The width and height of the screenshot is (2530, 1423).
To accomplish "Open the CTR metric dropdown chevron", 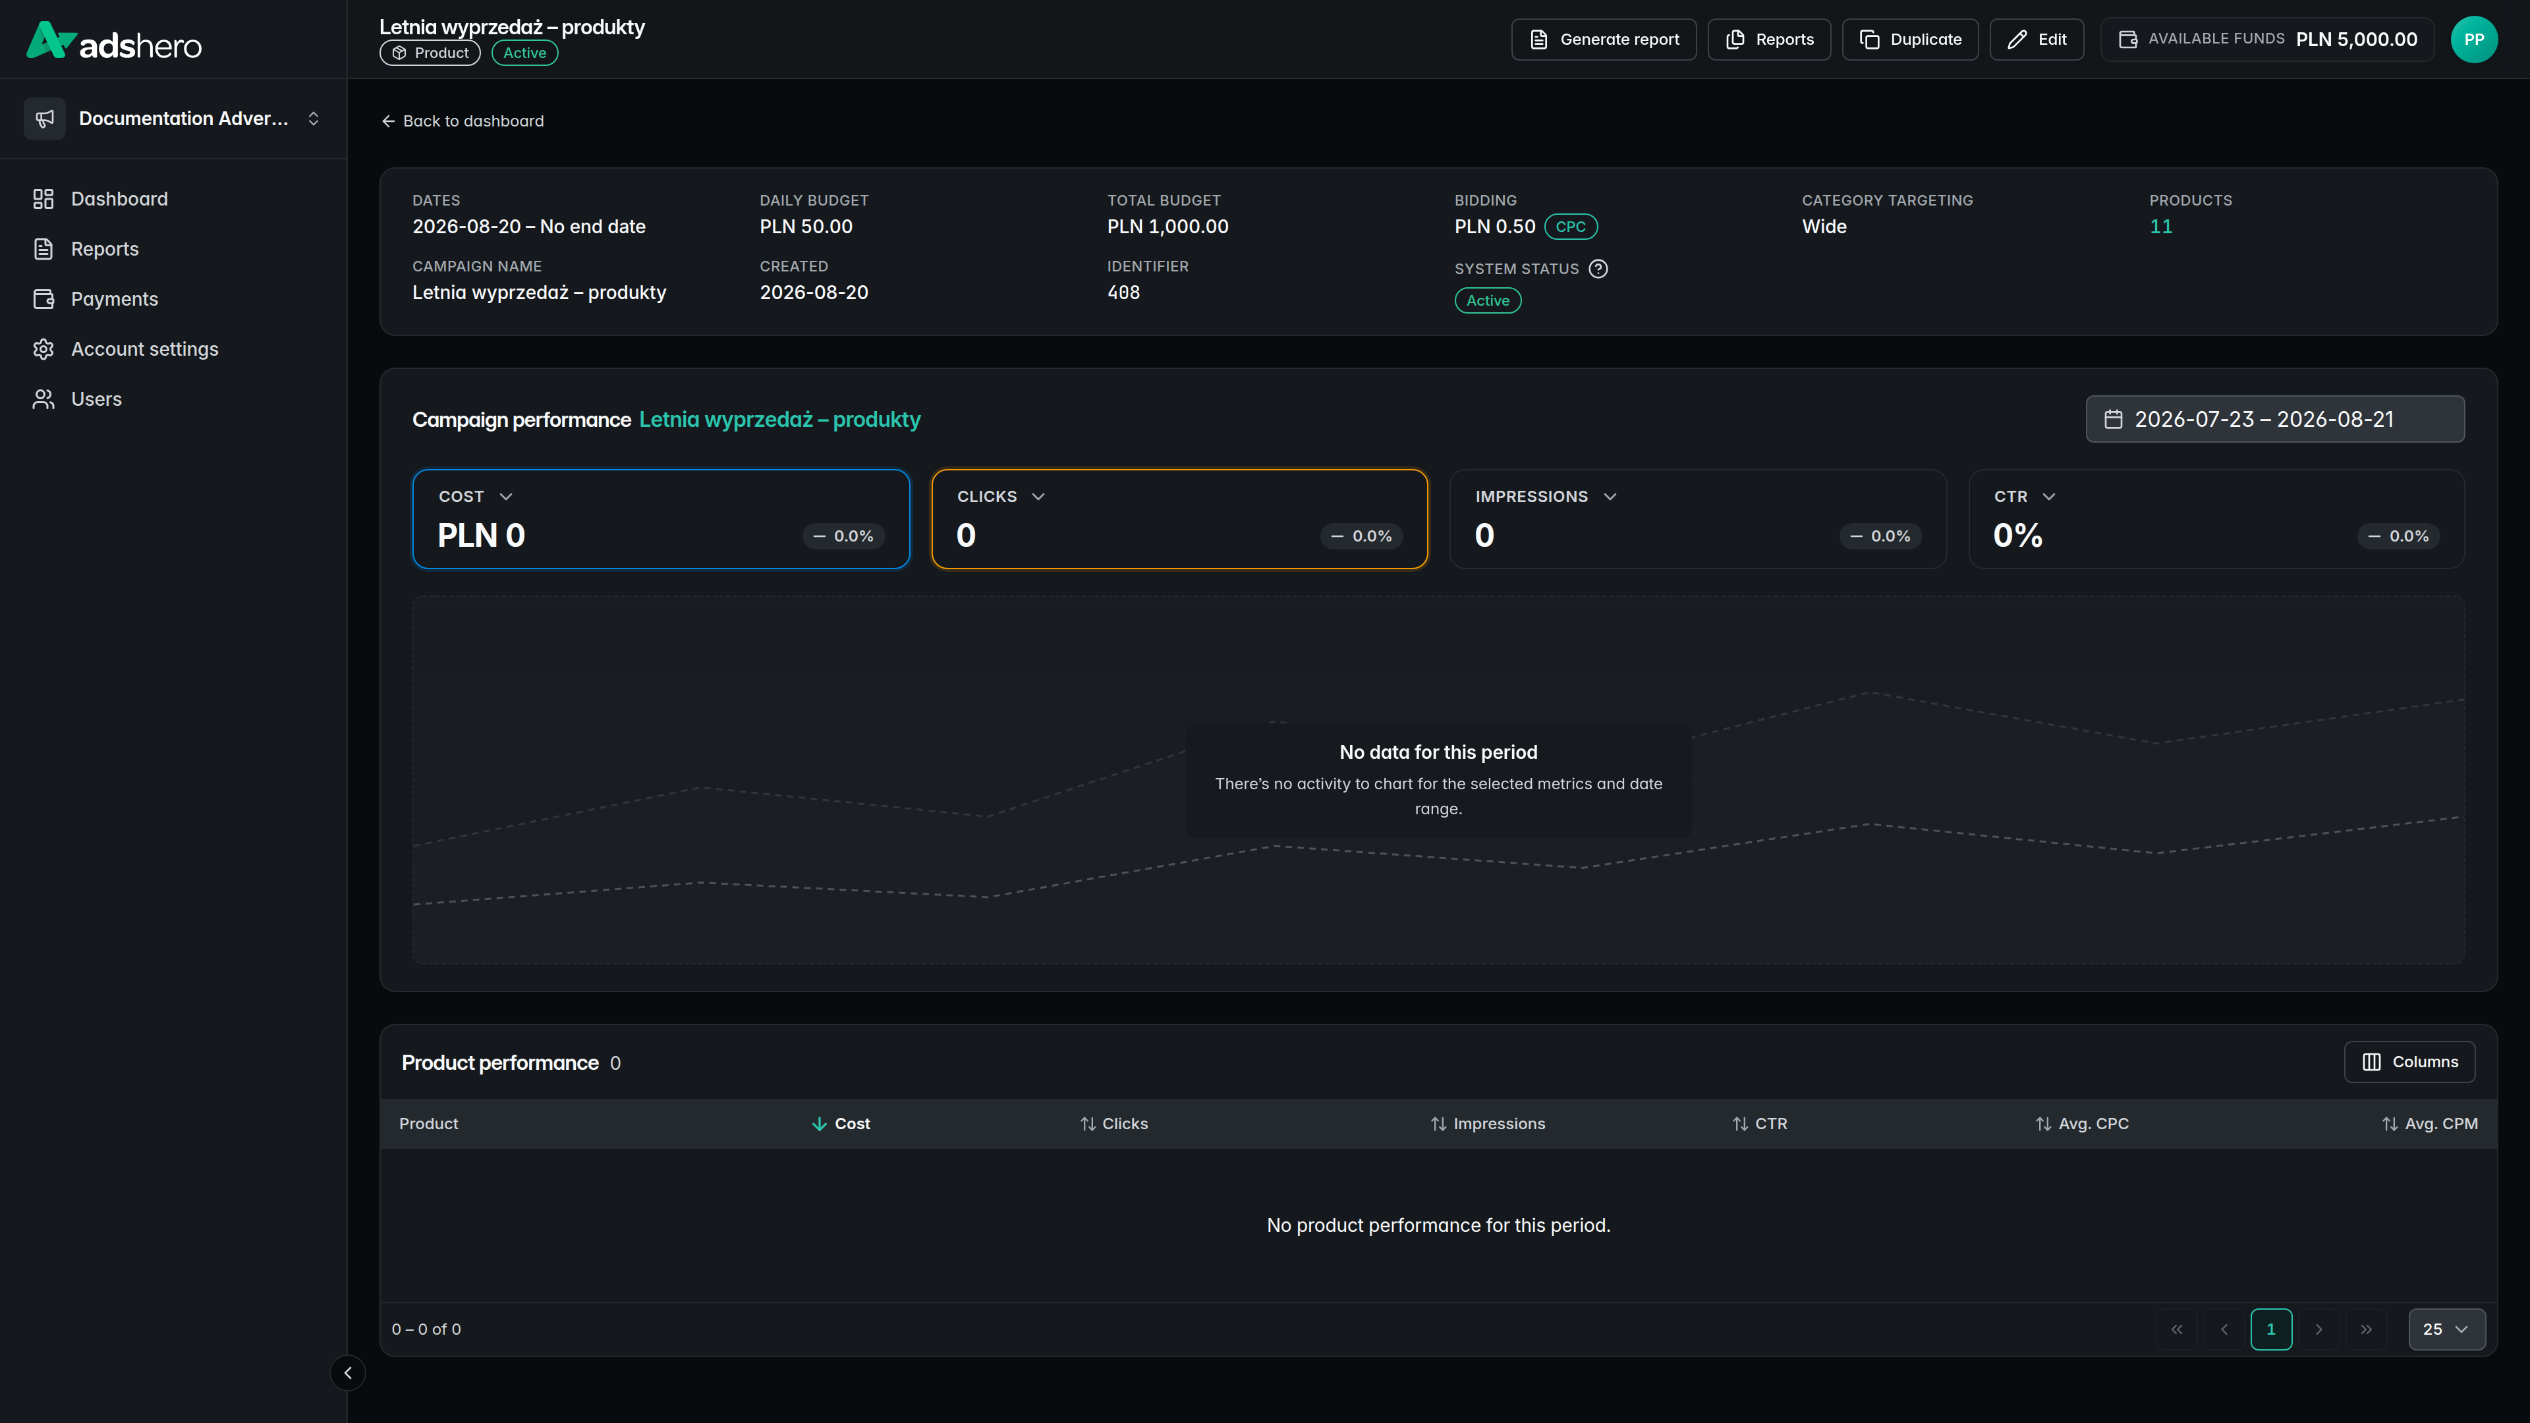I will point(2049,497).
